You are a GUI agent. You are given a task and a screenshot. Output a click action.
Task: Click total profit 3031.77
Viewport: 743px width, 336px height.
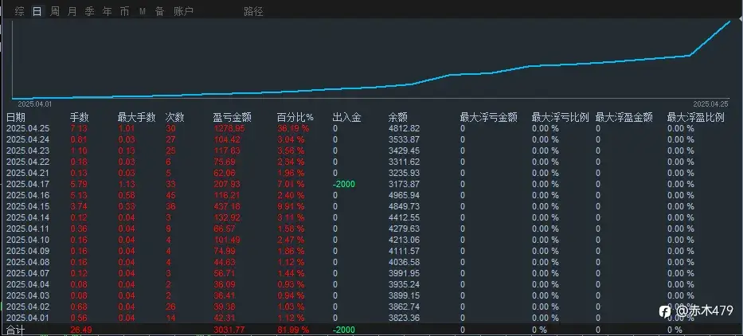(229, 330)
